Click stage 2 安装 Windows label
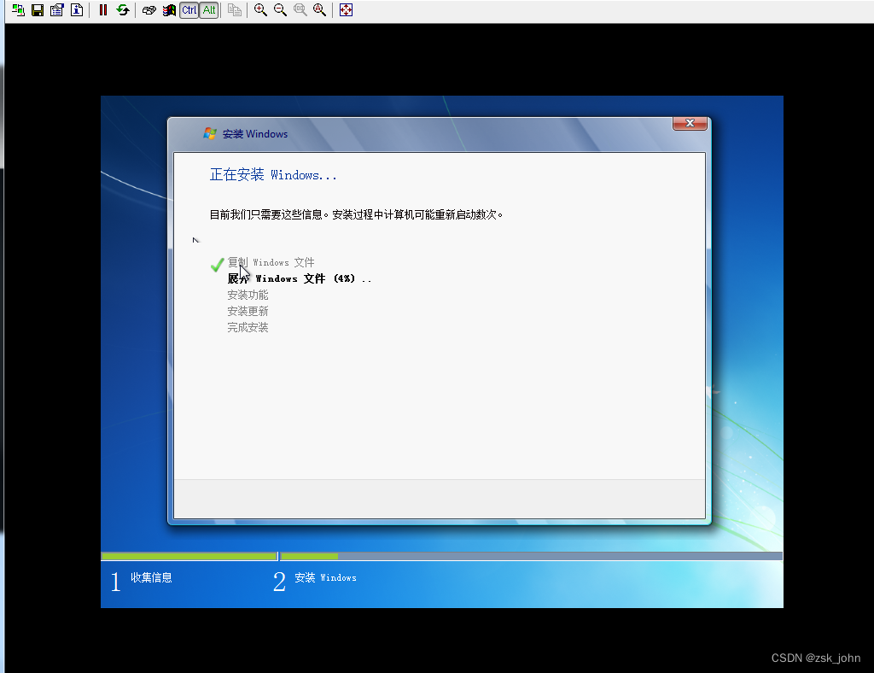The image size is (874, 673). (x=325, y=577)
